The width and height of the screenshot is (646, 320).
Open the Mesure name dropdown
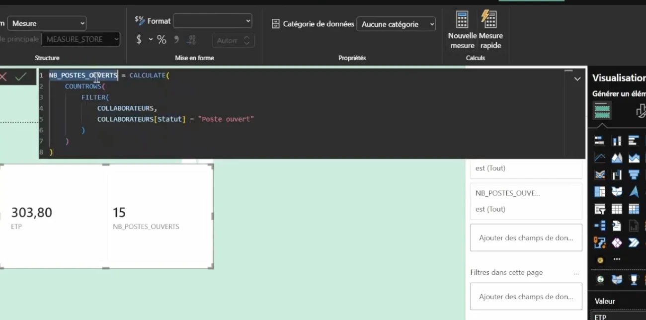[47, 23]
